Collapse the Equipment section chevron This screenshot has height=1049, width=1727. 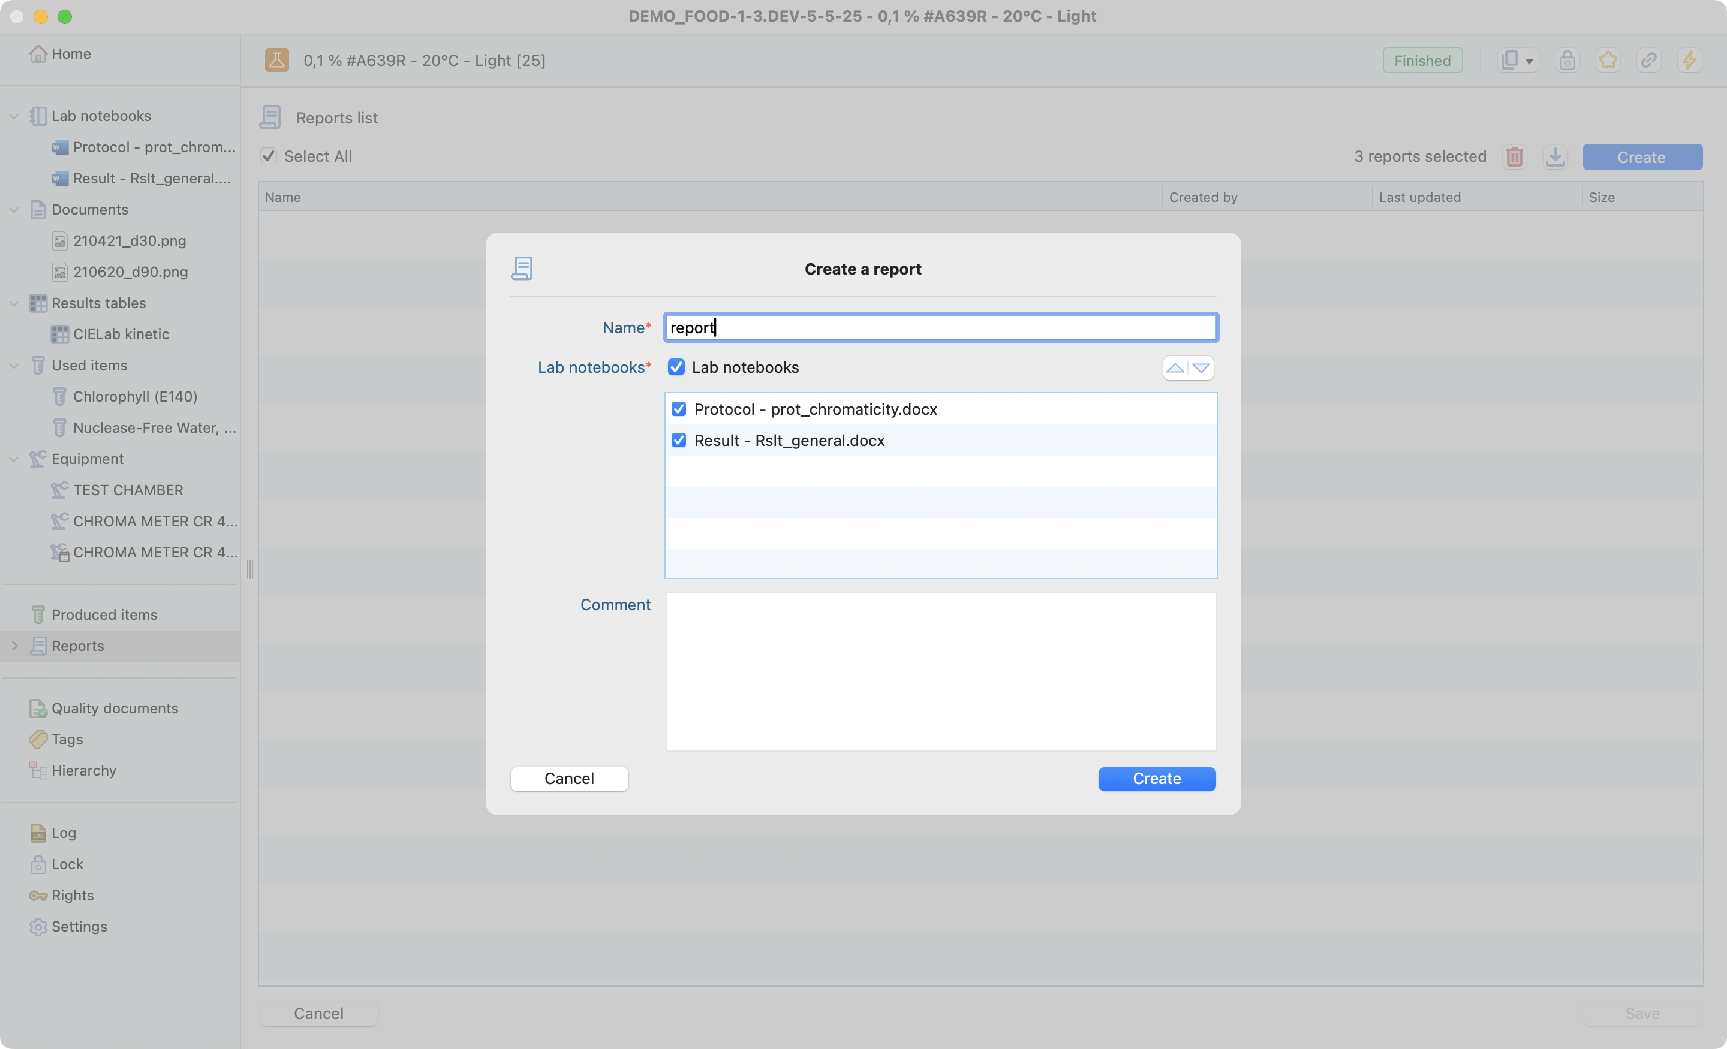coord(14,459)
